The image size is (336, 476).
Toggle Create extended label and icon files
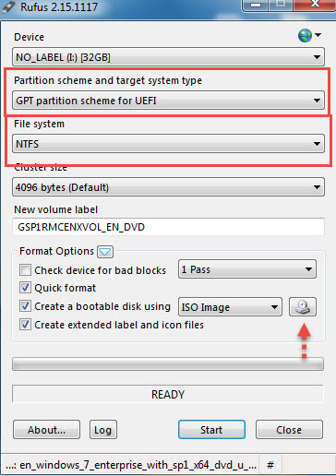point(25,325)
